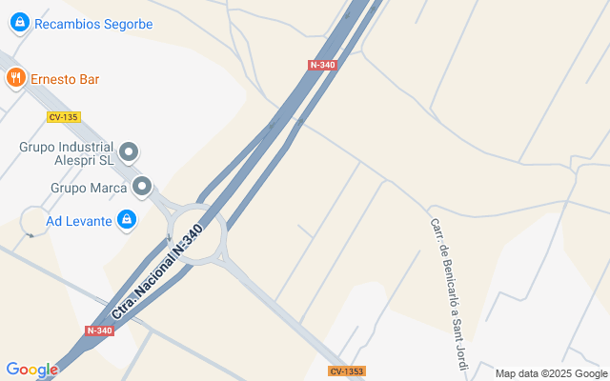Select the Ad Levante text label

tap(79, 221)
